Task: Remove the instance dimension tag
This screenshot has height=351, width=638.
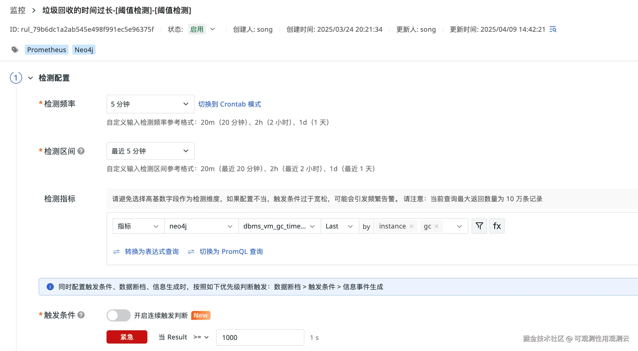Action: click(411, 226)
